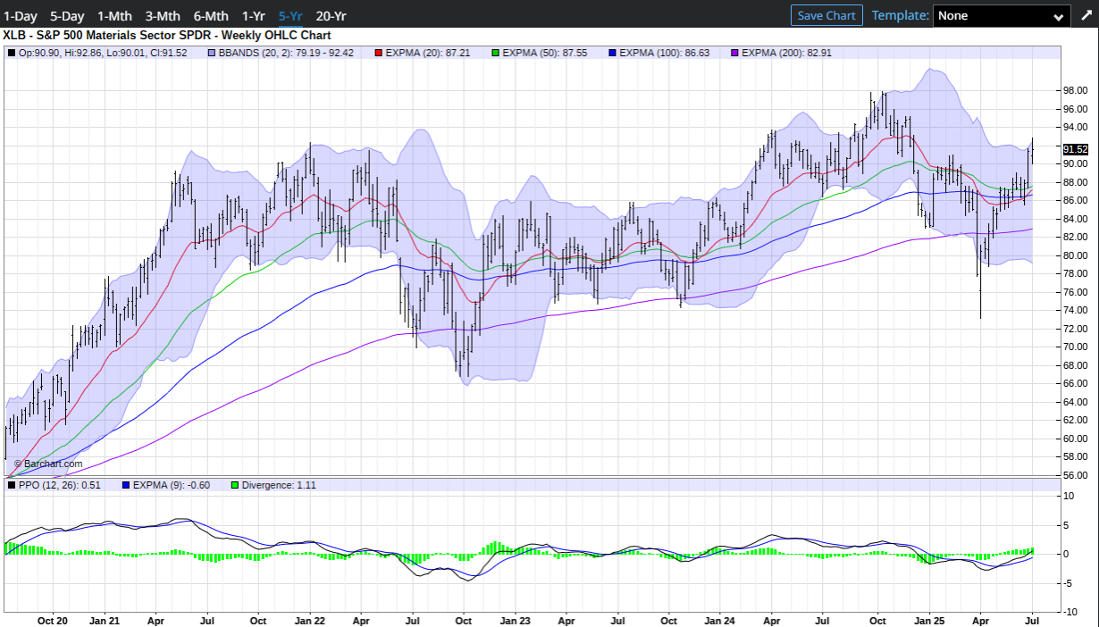Click the blue EXPMA (9) legend swatch

(x=125, y=485)
